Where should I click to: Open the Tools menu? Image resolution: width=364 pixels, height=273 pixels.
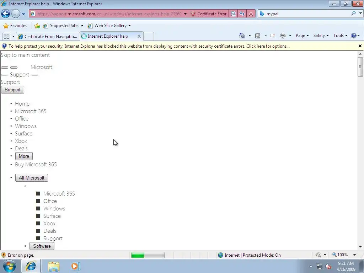(340, 36)
